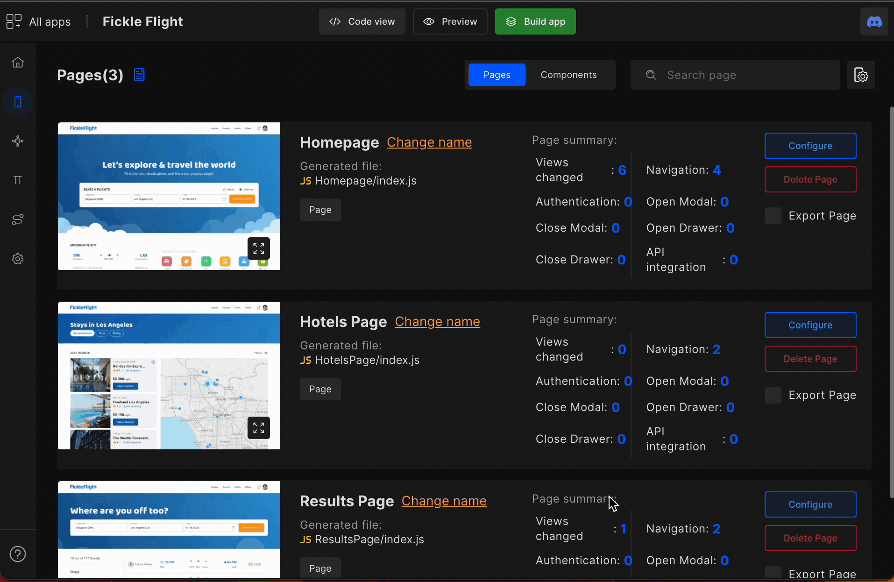Switch to the Components tab
Viewport: 894px width, 582px height.
[568, 75]
